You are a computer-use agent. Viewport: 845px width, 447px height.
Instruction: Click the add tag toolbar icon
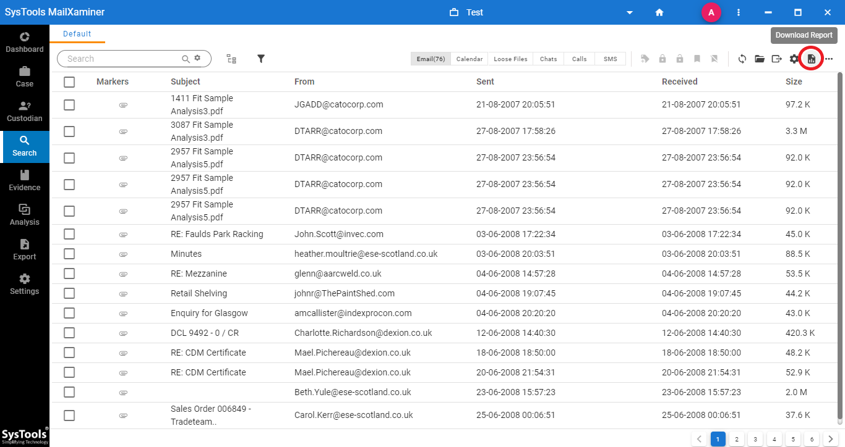point(645,59)
